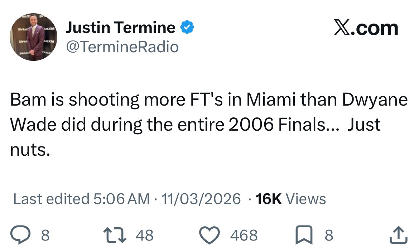Open the 16K Views analytics
Image resolution: width=419 pixels, height=252 pixels.
click(291, 199)
